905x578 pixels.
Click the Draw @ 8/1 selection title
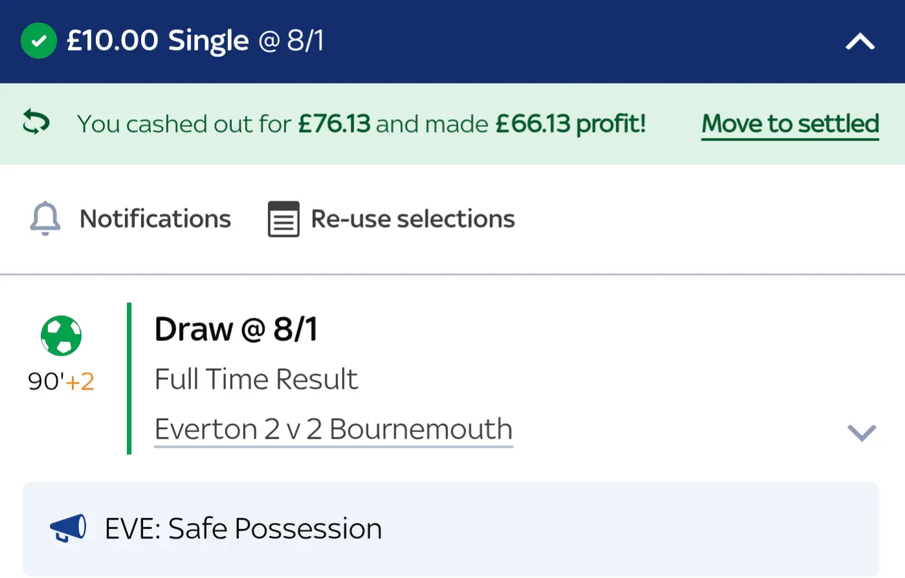coord(236,329)
